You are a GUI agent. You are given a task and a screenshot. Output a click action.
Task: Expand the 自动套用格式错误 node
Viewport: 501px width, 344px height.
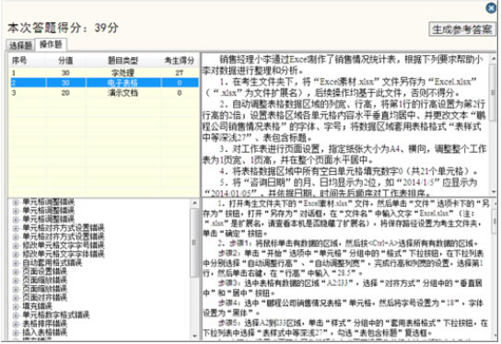pos(16,263)
